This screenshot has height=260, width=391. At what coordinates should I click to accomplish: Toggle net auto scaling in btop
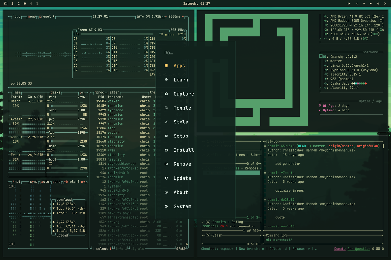click(x=45, y=182)
